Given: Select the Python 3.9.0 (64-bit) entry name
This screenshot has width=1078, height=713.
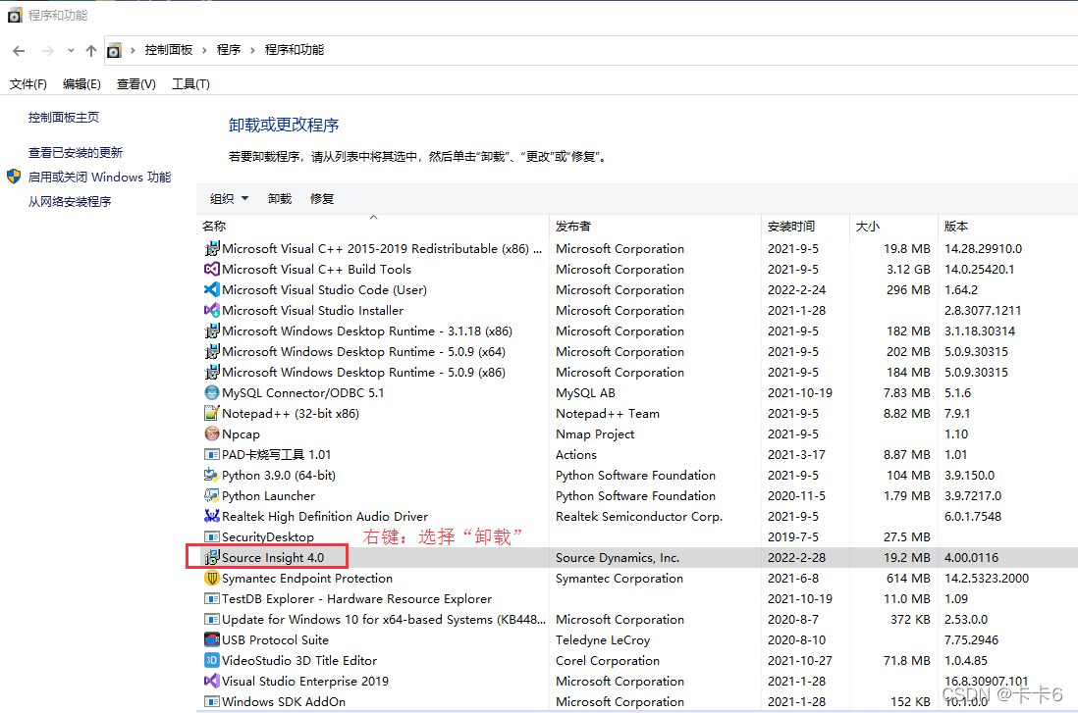Looking at the screenshot, I should pos(279,476).
